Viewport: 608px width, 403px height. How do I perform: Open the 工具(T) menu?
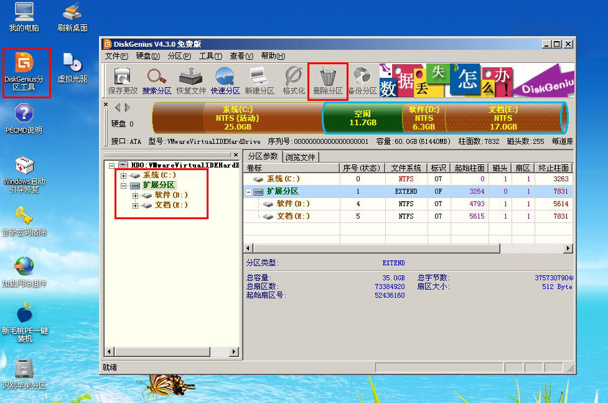[210, 56]
